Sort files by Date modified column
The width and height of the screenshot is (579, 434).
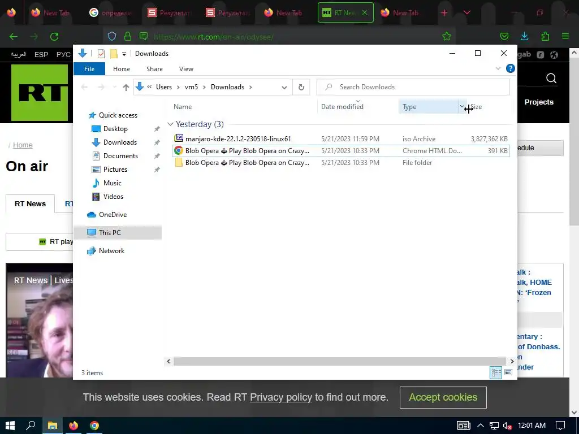tap(342, 107)
